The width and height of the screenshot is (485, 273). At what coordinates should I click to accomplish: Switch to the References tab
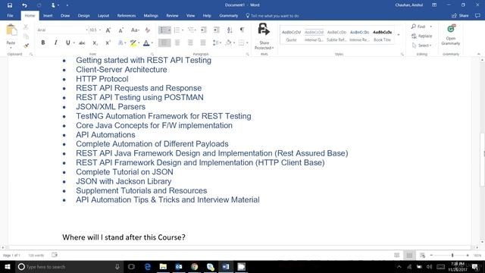pos(127,15)
